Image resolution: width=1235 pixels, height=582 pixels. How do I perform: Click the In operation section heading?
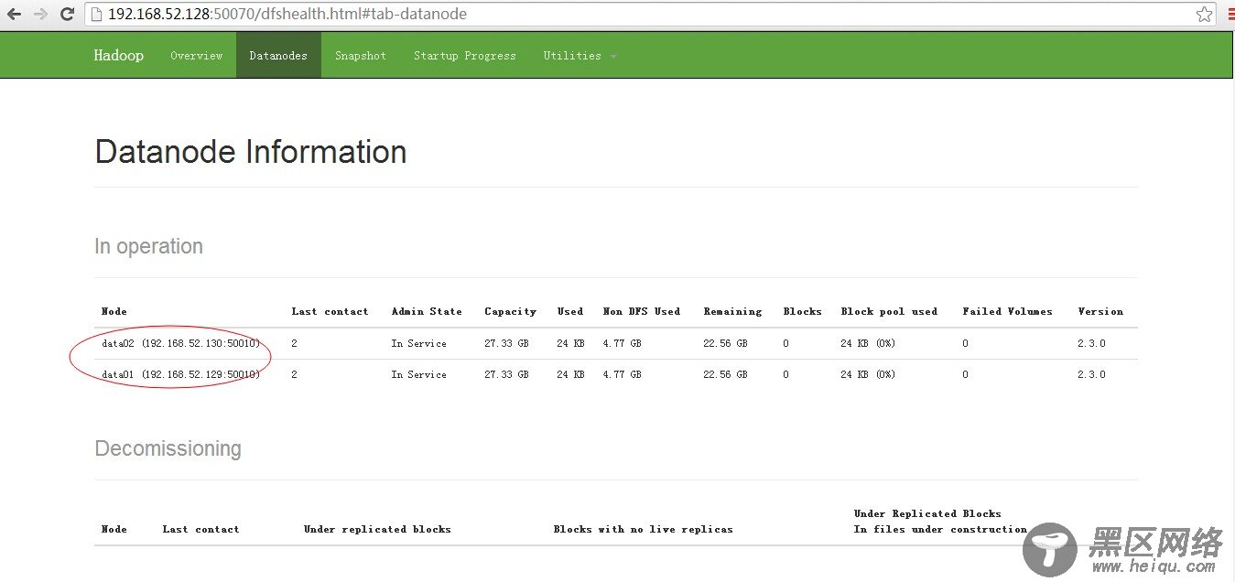coord(148,246)
